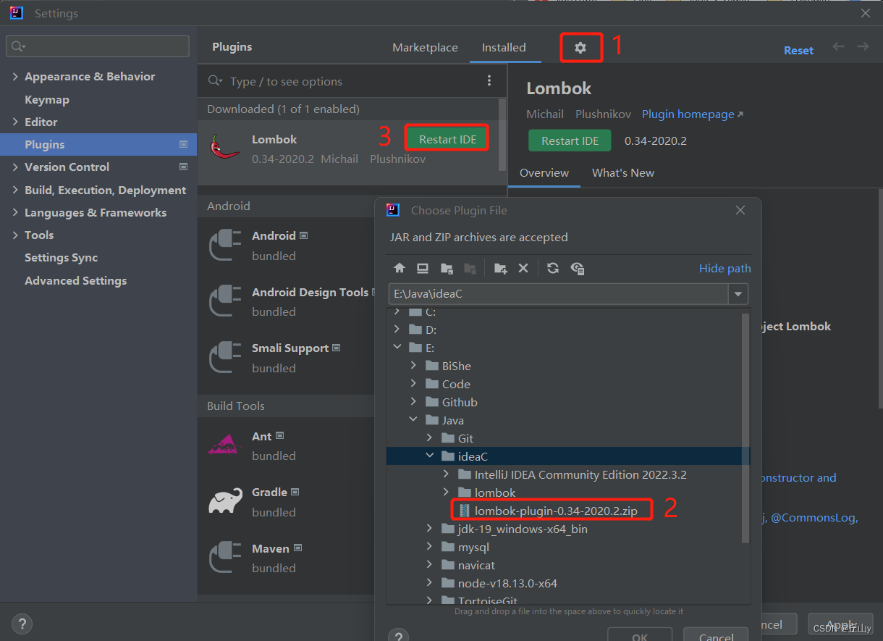Expand Version Control settings section
The image size is (883, 641).
[x=15, y=167]
